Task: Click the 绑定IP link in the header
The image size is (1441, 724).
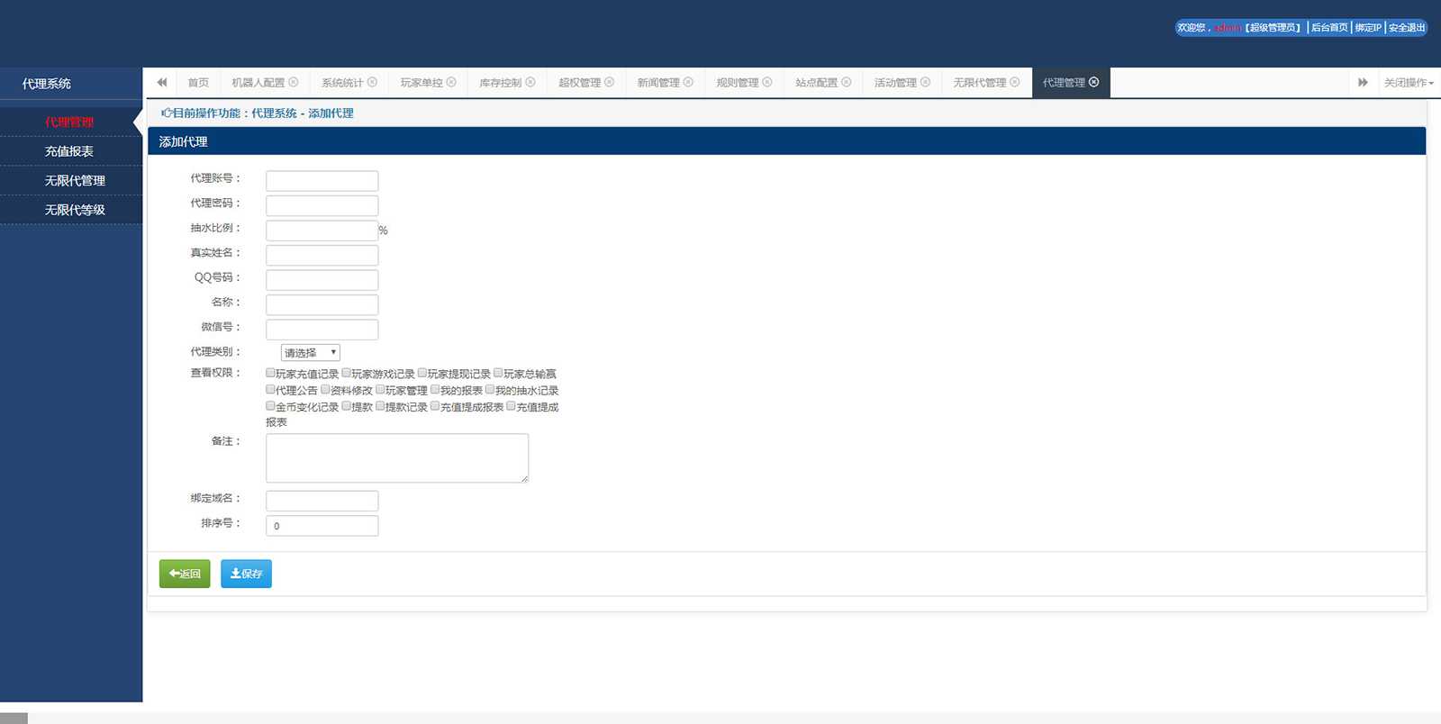Action: tap(1368, 28)
